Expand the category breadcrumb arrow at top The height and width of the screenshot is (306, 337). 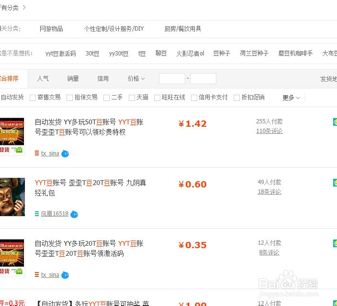(24, 8)
